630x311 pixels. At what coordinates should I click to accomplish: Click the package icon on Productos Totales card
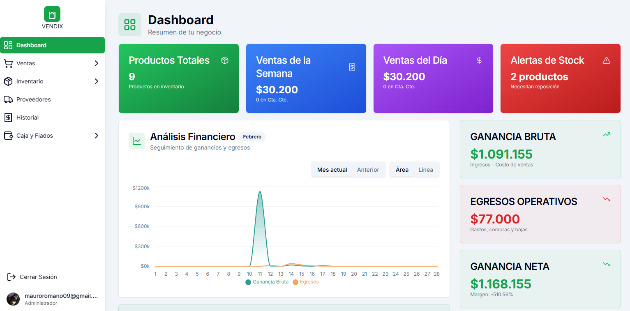pos(225,60)
